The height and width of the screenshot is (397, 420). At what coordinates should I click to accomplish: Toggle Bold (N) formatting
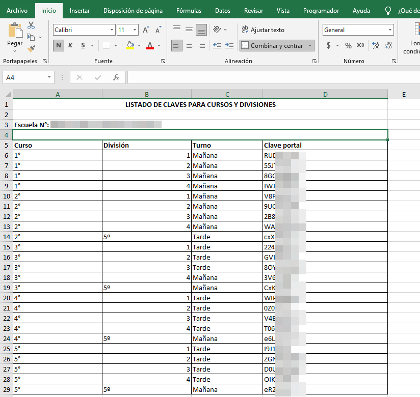59,45
